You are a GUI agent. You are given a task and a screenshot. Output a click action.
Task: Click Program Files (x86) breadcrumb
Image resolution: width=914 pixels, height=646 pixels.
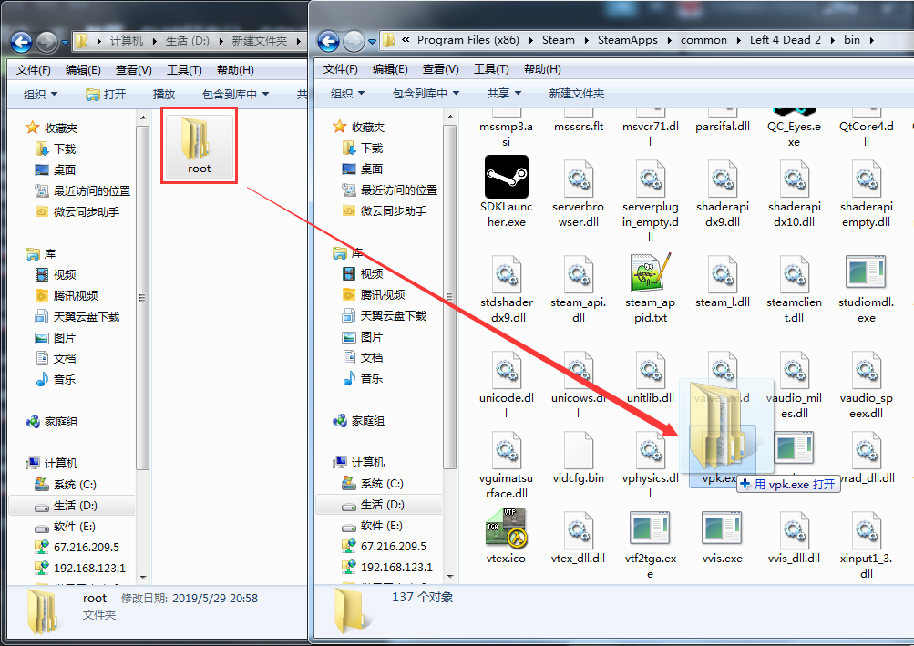click(468, 40)
